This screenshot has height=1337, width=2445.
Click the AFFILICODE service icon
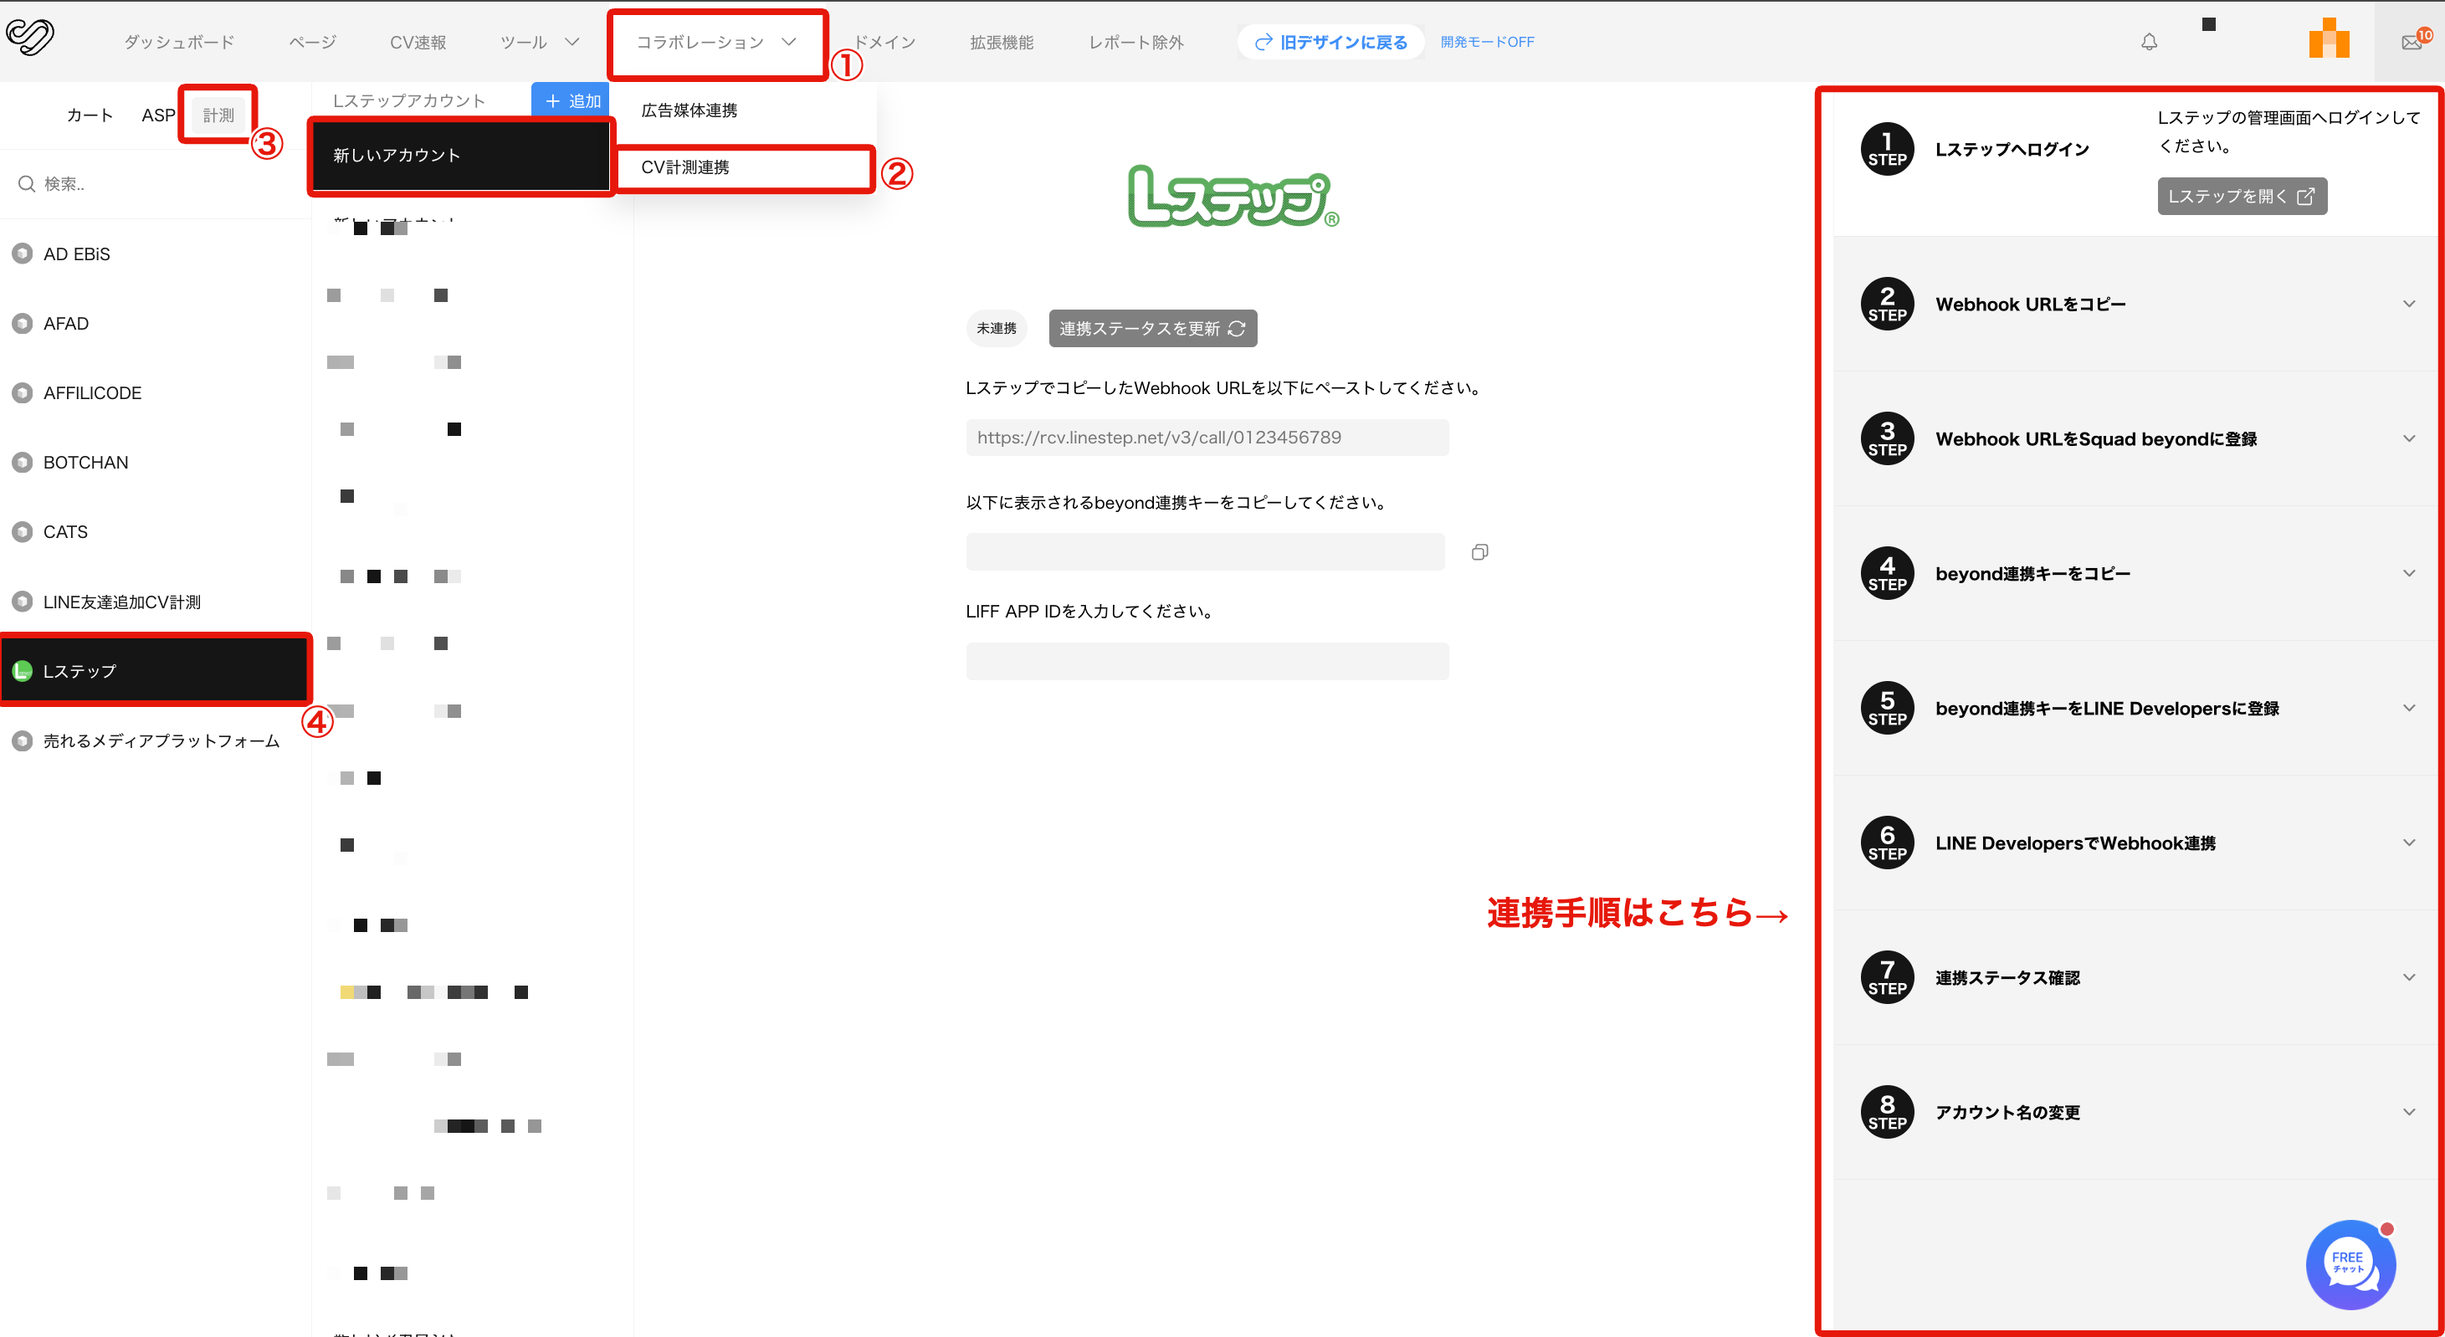(22, 393)
